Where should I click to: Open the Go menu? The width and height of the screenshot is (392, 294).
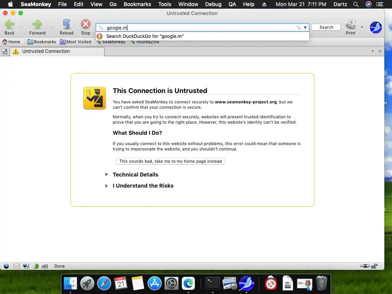(113, 4)
